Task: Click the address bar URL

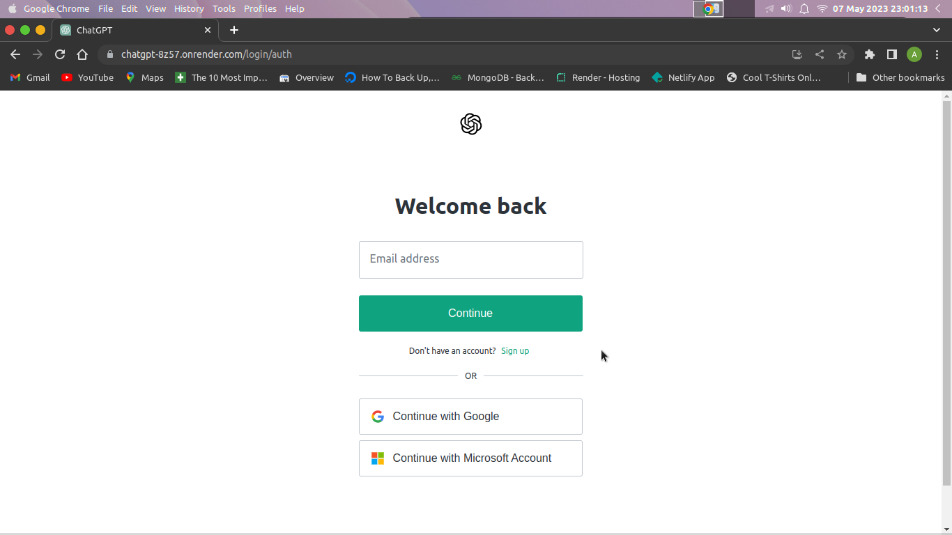Action: point(206,54)
